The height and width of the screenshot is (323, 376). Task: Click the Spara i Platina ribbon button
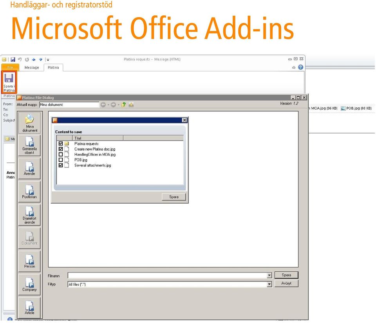9,82
